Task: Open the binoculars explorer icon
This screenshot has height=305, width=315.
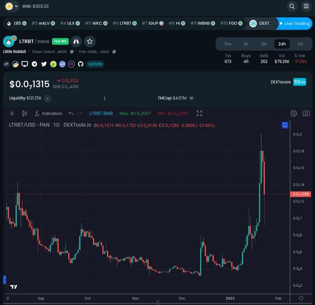Action: [x=76, y=41]
